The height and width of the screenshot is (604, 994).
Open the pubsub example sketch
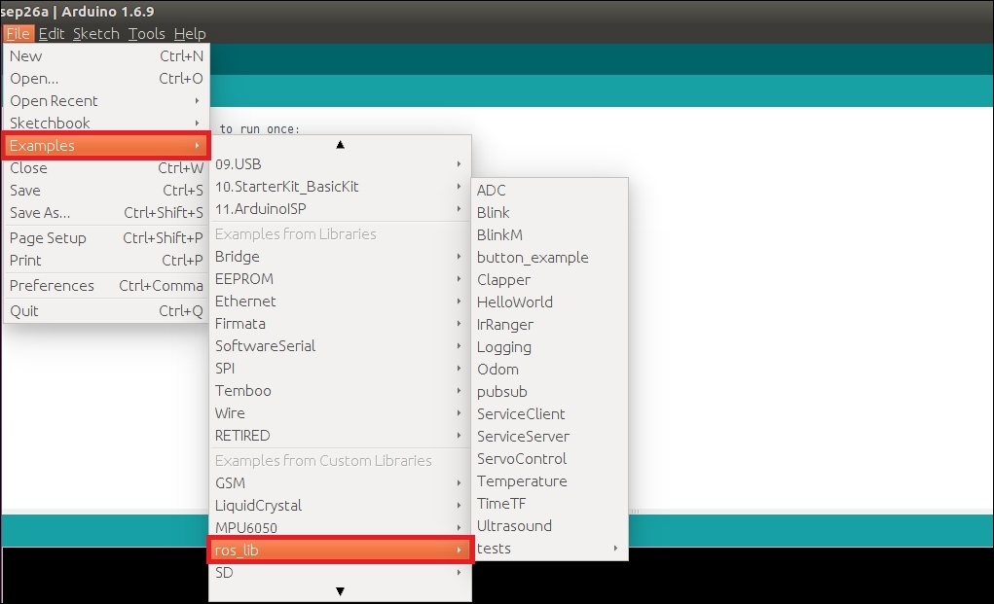pyautogui.click(x=550, y=392)
